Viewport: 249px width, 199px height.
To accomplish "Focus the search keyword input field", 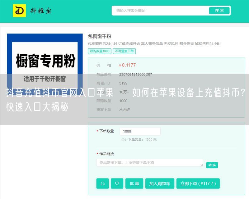I will click(160, 11).
